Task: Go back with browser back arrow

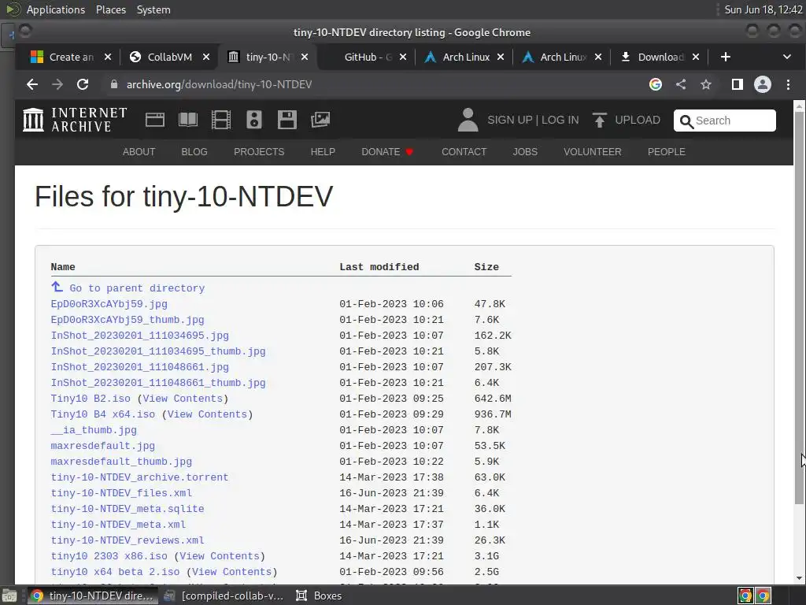Action: tap(31, 84)
